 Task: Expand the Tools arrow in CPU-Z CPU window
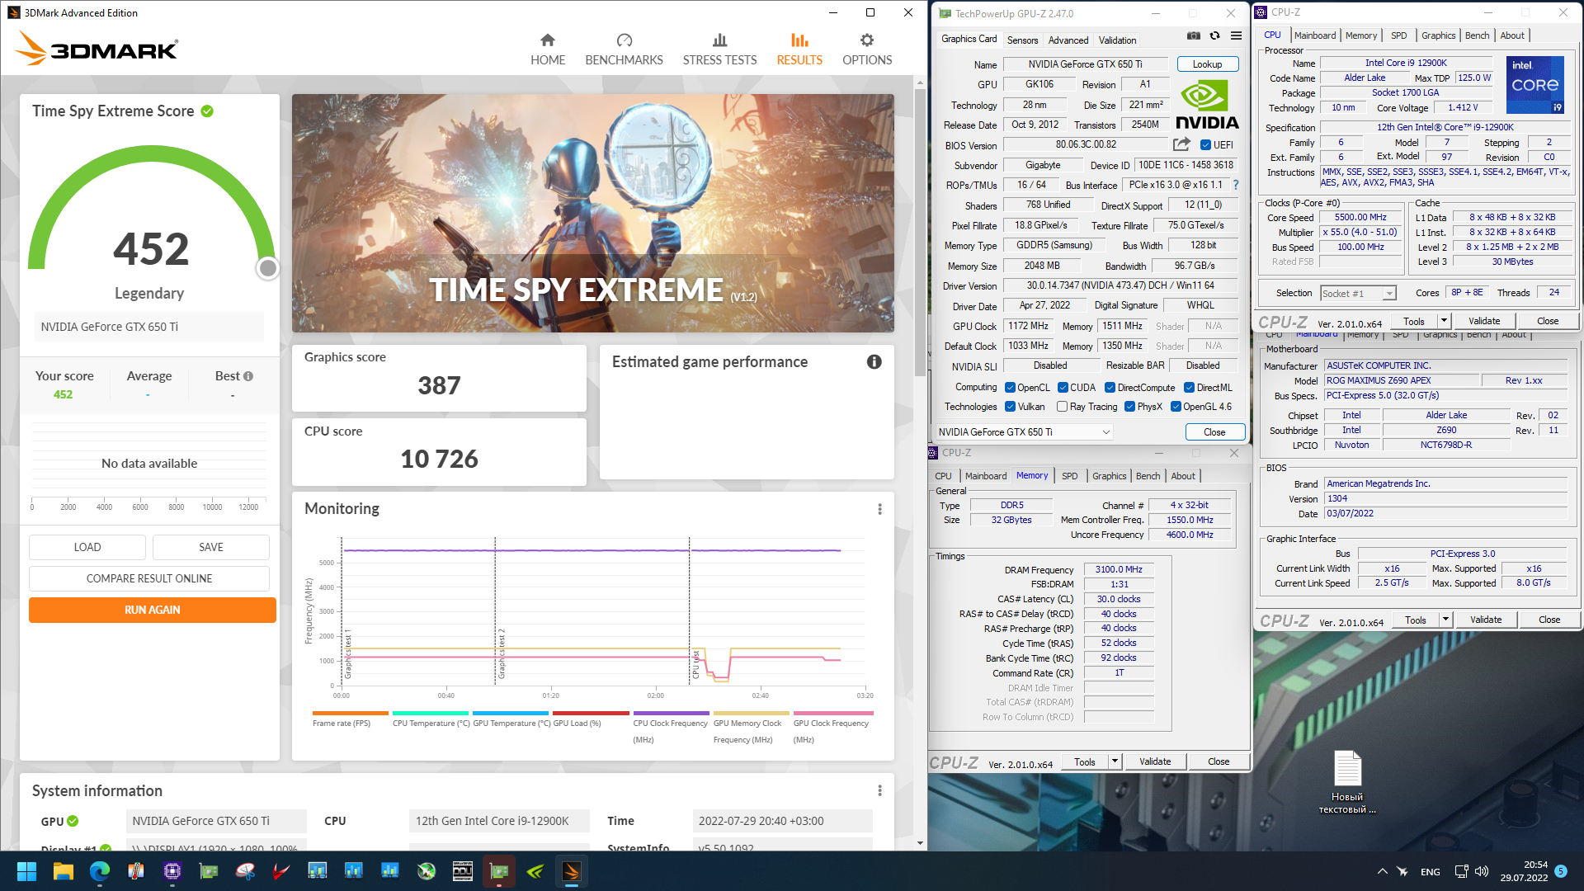[1444, 321]
